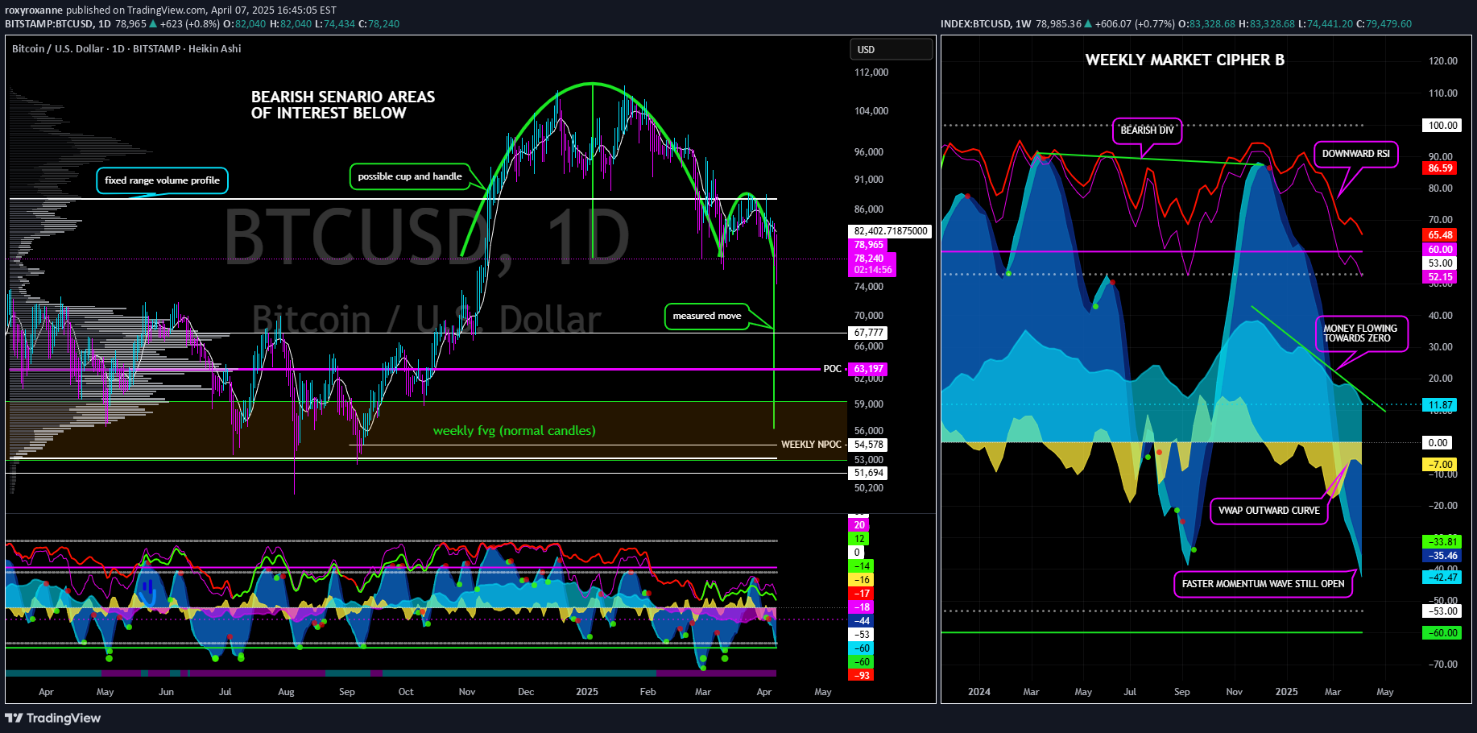1477x733 pixels.
Task: Click the 54,578 weekly NPOC price tag
Action: (868, 445)
